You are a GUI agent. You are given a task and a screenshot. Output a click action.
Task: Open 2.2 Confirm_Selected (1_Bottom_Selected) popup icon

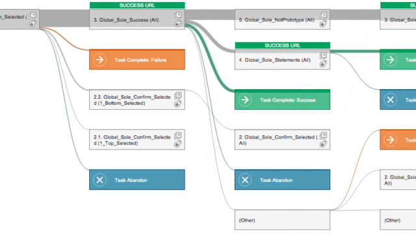[x=178, y=96]
